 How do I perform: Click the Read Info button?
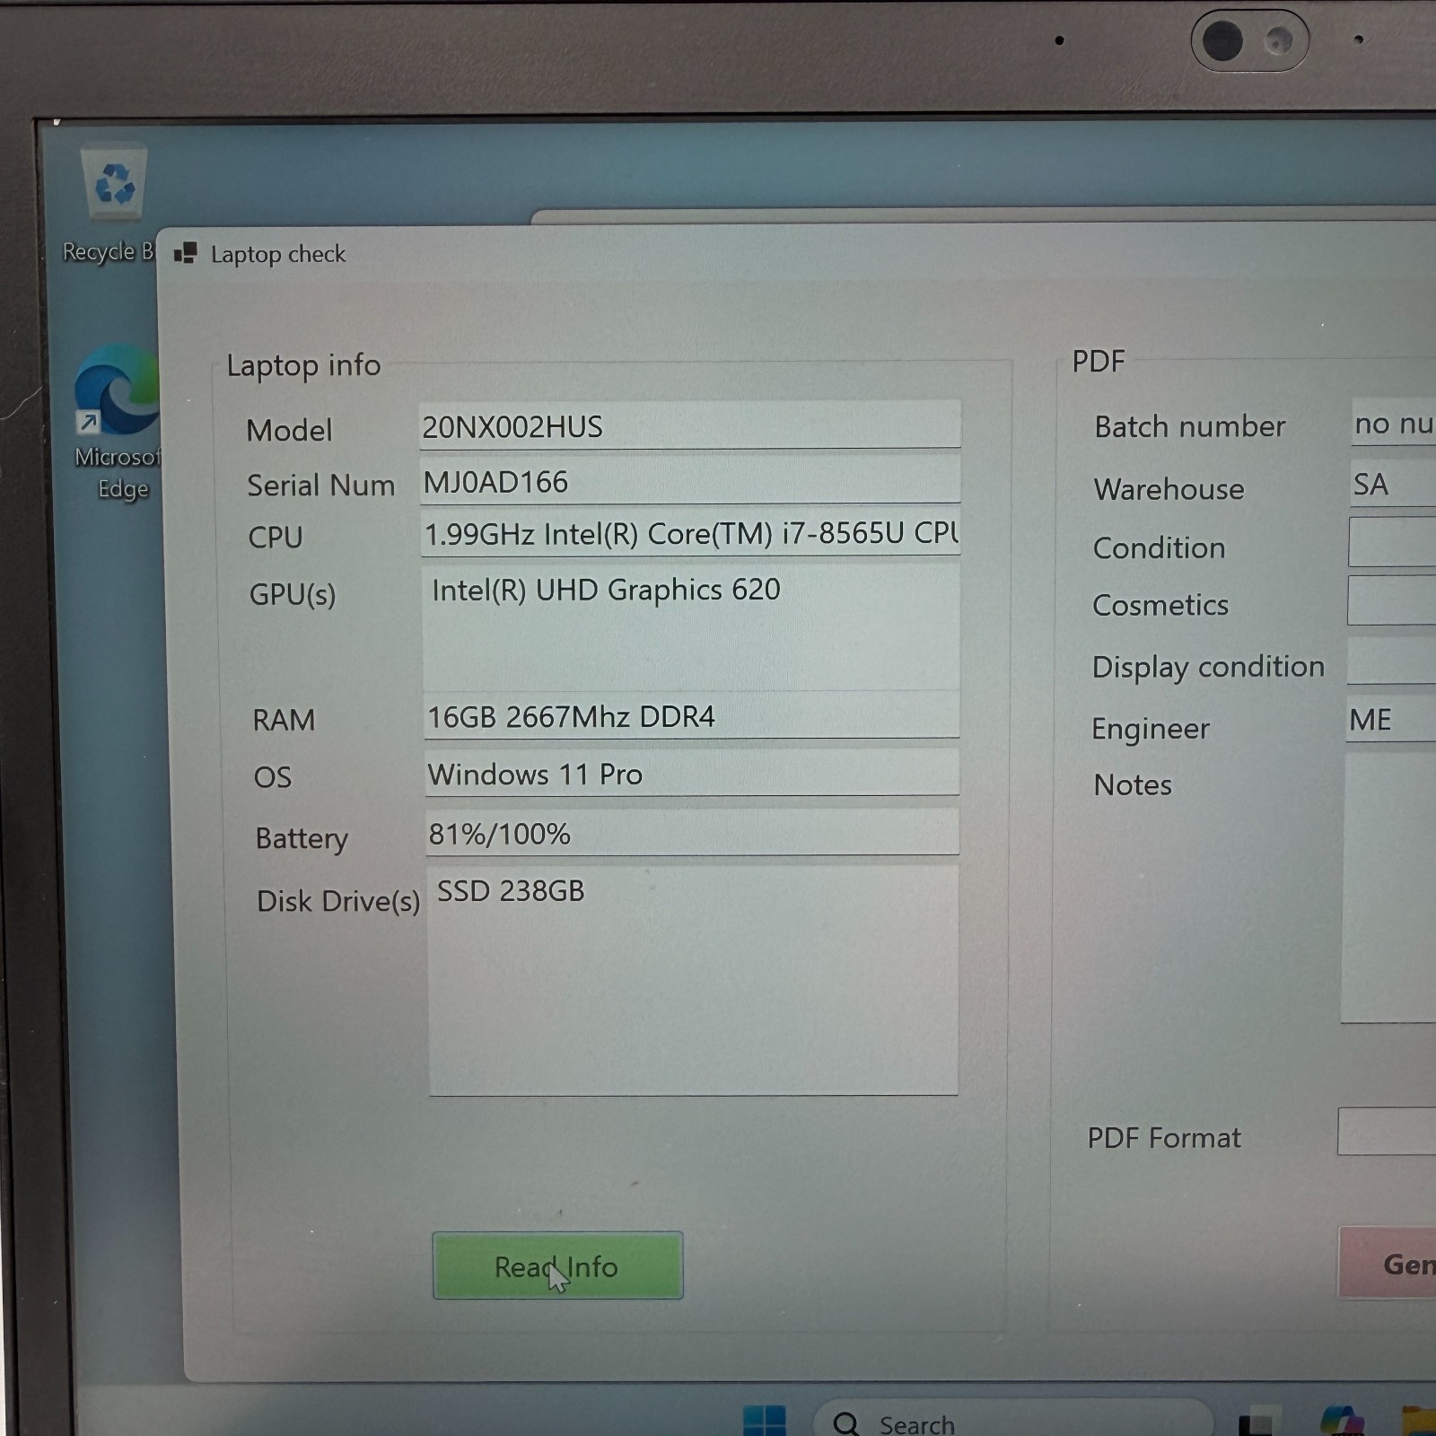pyautogui.click(x=557, y=1265)
